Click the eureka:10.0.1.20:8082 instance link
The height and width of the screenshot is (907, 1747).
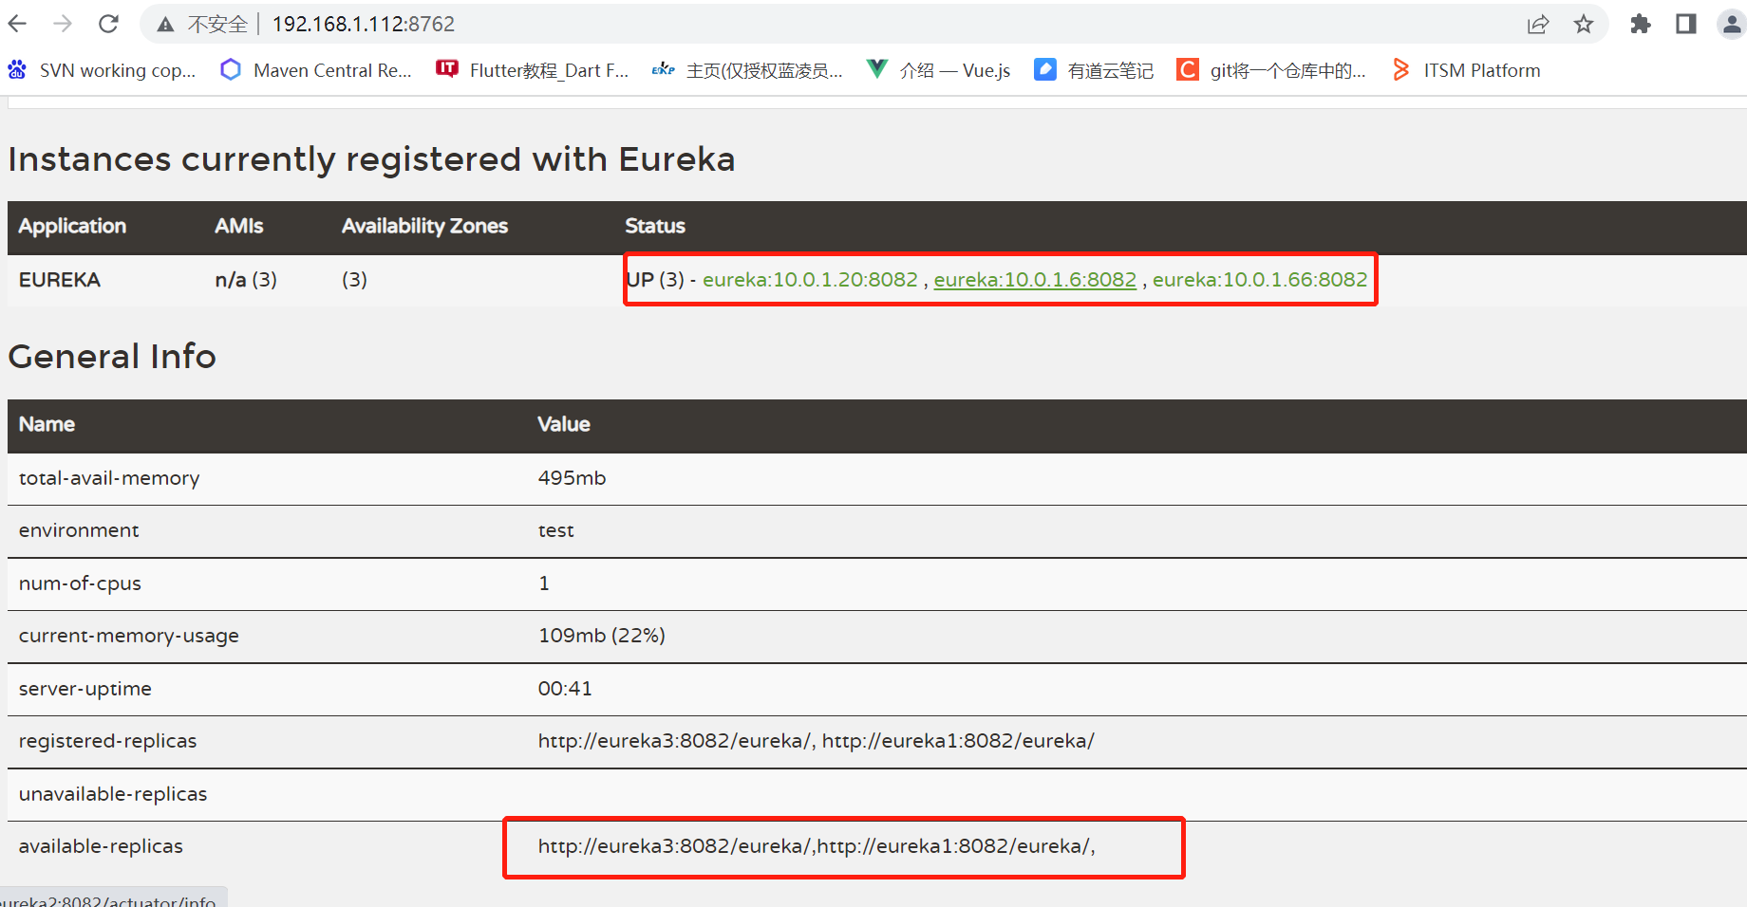[809, 279]
